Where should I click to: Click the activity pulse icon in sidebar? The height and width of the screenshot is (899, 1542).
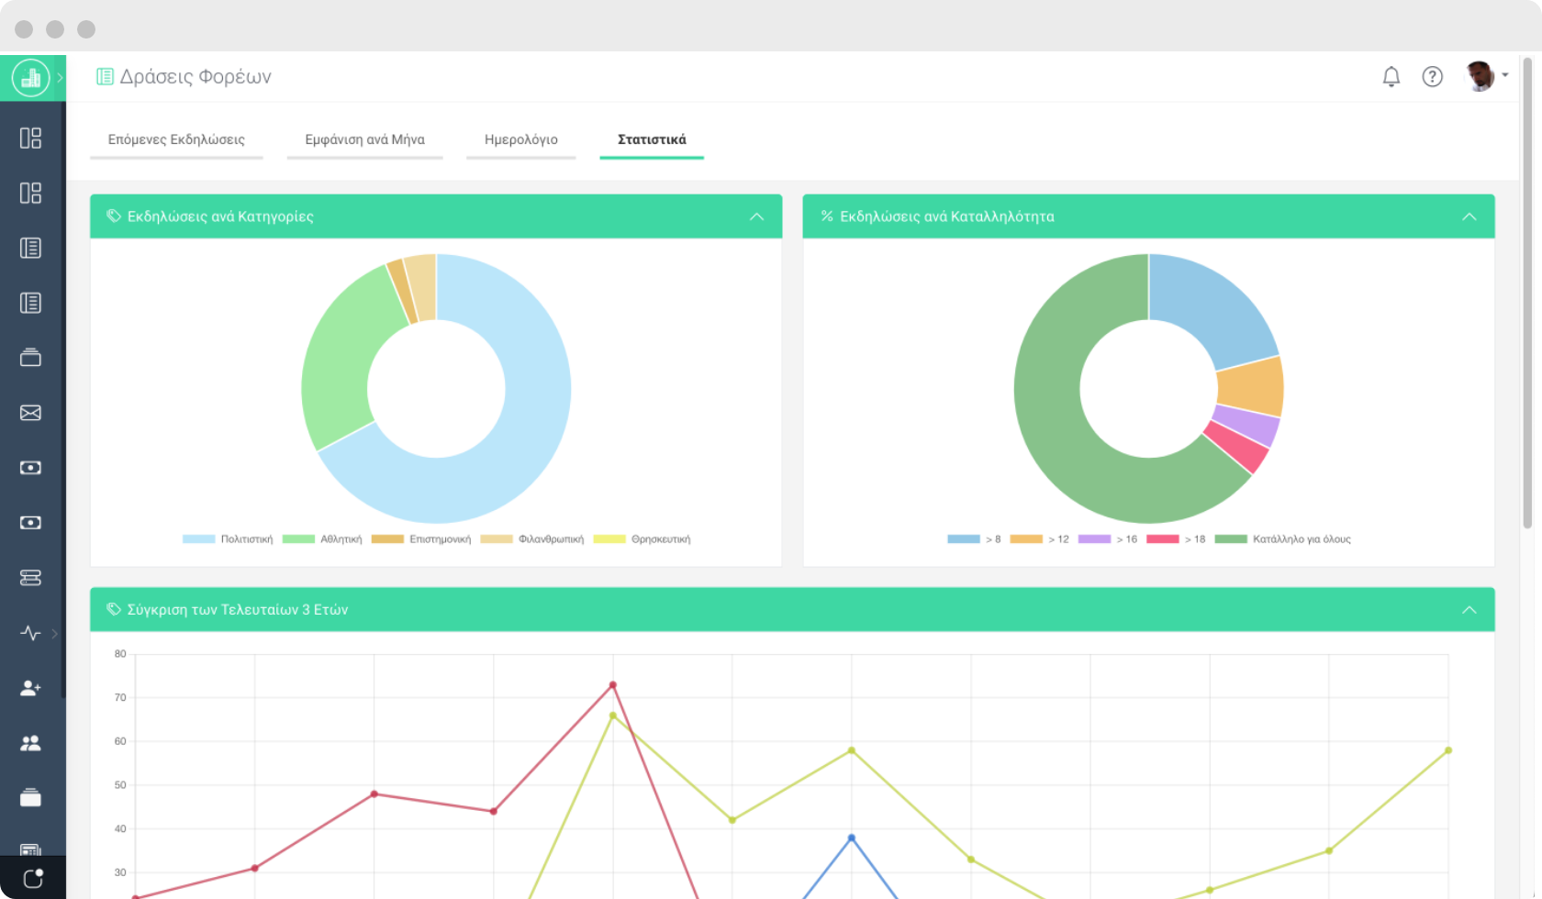click(30, 633)
